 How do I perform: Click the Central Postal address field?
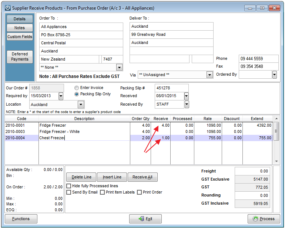pyautogui.click(x=81, y=43)
